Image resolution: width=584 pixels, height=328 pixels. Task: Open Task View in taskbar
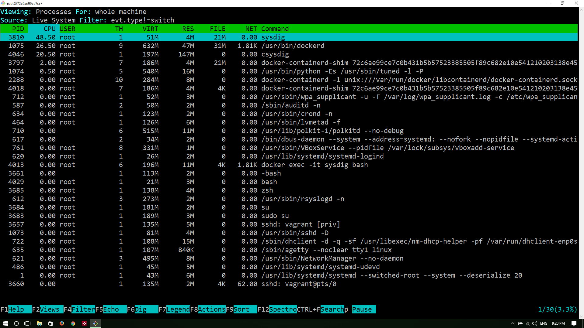(x=27, y=323)
